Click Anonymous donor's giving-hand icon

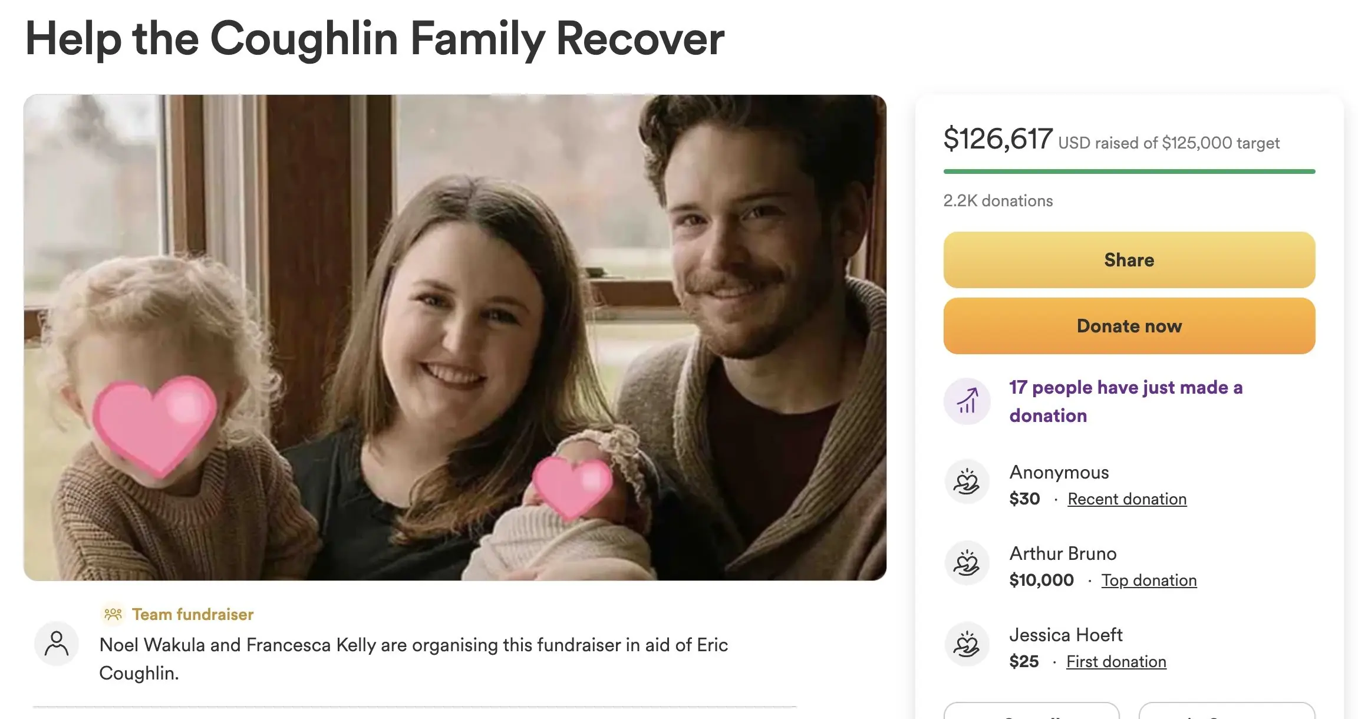coord(967,481)
